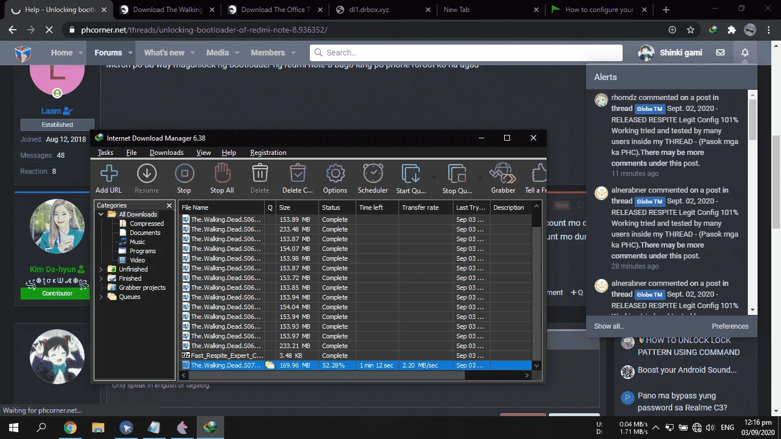Open IDM Options with the gear icon
This screenshot has height=439, width=781.
[x=335, y=173]
